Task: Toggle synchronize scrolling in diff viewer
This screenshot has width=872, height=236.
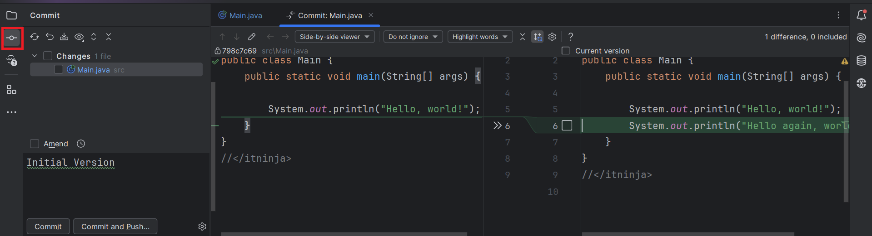Action: click(x=538, y=37)
